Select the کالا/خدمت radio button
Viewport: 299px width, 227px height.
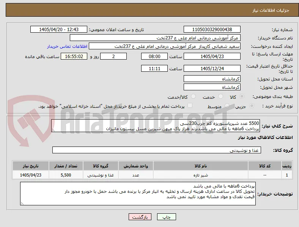click(194, 96)
